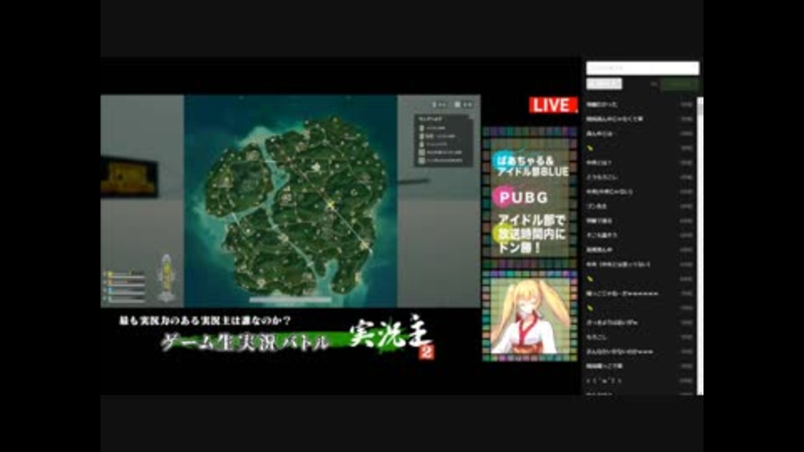
Task: Click the blonde VTuber avatar thumbnail
Action: point(529,316)
